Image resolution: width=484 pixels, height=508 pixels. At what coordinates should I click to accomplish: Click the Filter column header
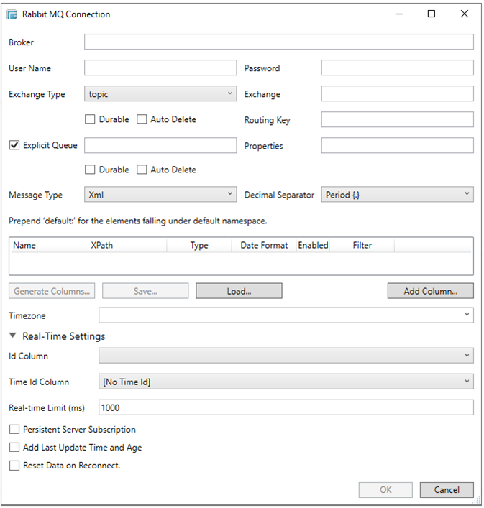pyautogui.click(x=362, y=245)
